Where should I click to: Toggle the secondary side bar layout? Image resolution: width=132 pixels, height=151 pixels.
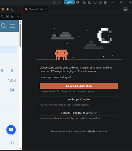tap(100, 2)
